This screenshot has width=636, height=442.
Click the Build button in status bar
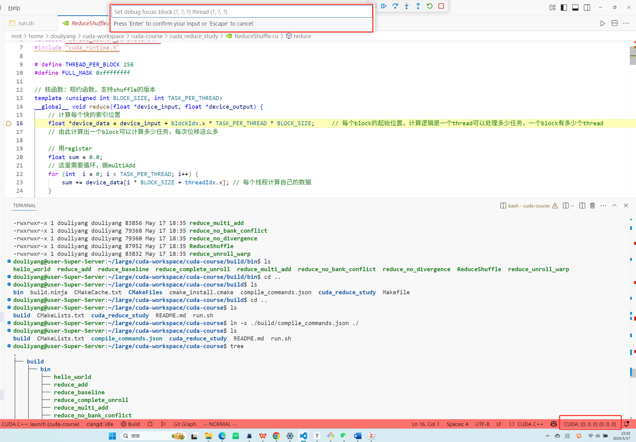(x=130, y=424)
